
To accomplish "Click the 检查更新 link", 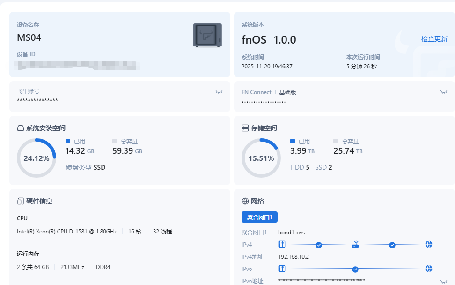I will click(x=434, y=39).
